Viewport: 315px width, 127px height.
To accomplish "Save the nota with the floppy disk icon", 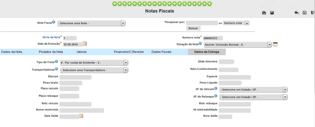I will [x=272, y=13].
